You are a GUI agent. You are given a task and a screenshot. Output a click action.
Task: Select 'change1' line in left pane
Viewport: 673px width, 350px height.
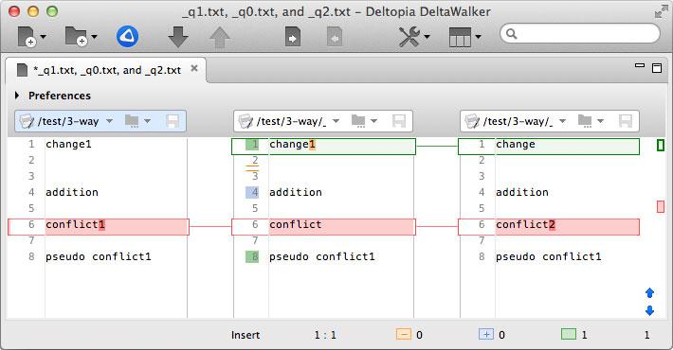coord(68,145)
